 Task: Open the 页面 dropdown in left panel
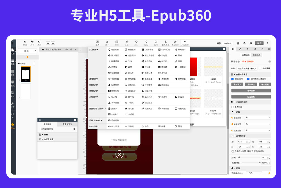(x=27, y=51)
